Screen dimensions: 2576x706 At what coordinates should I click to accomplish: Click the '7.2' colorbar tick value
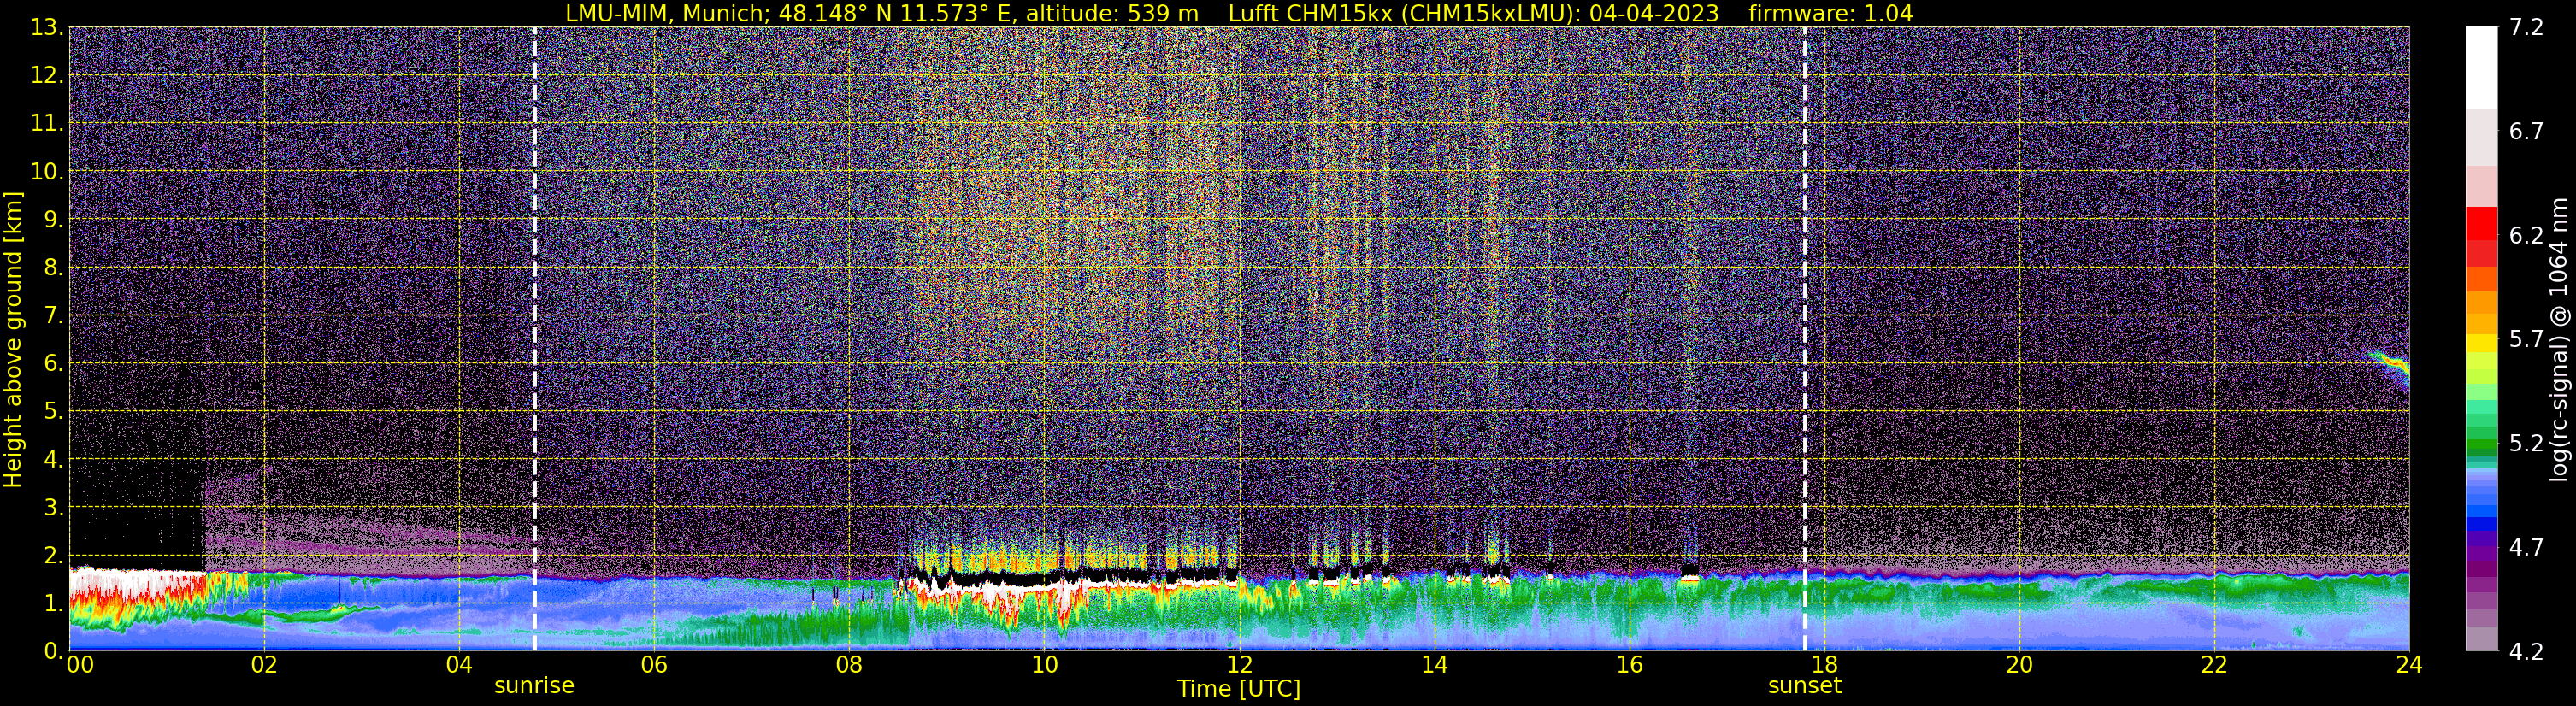tap(2526, 27)
